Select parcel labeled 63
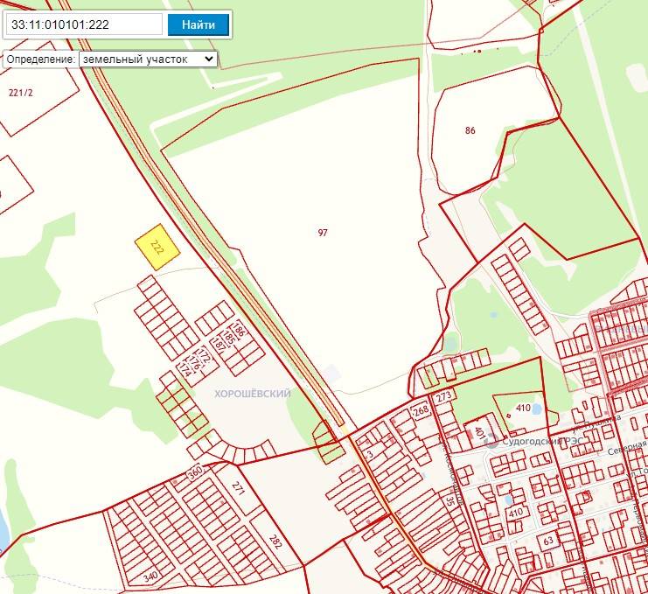Screen dimensions: 648x594 pyautogui.click(x=548, y=540)
